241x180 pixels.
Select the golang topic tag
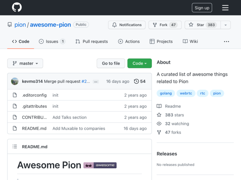point(166,93)
